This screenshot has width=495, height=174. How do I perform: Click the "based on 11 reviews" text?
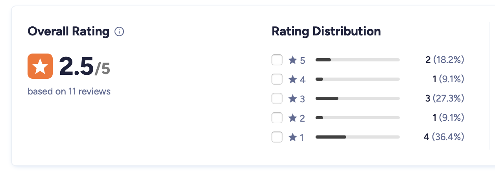[69, 92]
